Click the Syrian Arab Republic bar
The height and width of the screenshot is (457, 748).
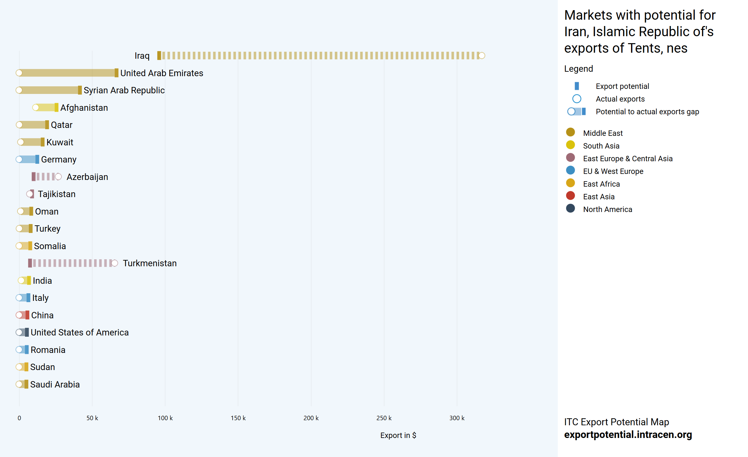point(49,90)
